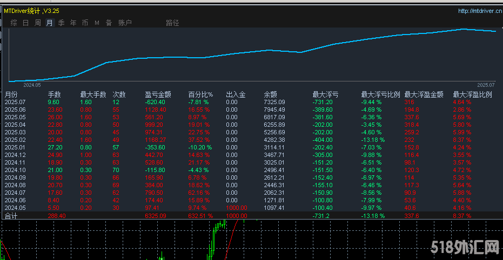Click the 最大浮亏 column header
Screen dimensions: 503x260
(325, 95)
